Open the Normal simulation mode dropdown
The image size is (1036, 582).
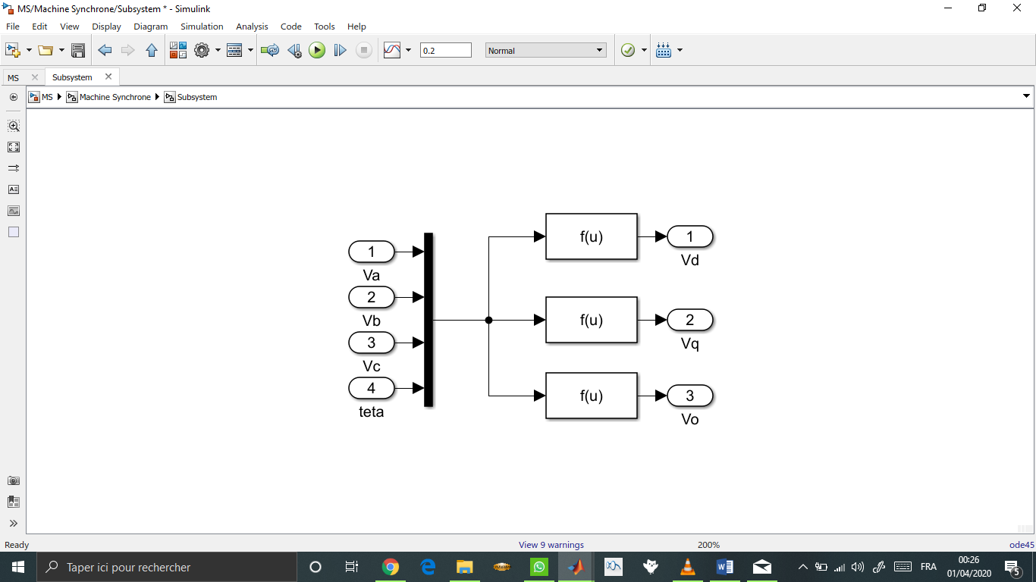[x=546, y=50]
